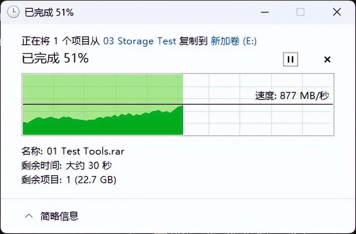Select the file name 01 Test Tools.rar
The width and height of the screenshot is (356, 234).
pos(85,151)
